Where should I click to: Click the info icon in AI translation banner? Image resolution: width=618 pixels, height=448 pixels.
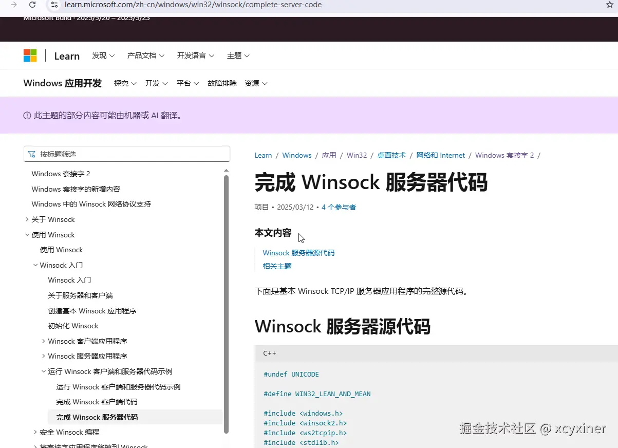point(27,116)
